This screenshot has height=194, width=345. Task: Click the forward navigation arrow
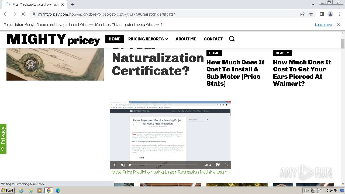click(15, 14)
